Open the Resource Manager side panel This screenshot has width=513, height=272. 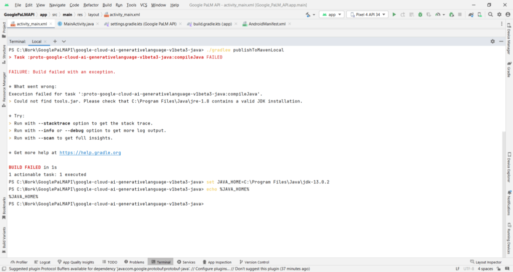[4, 89]
